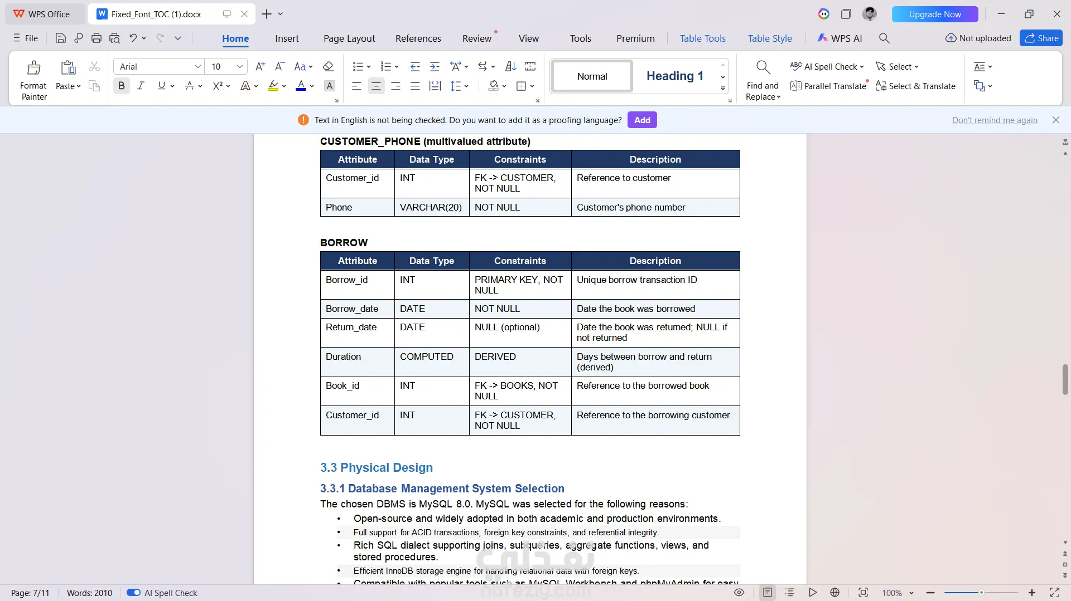Screen dimensions: 1071x601
Task: Apply italic formatting
Action: click(141, 86)
